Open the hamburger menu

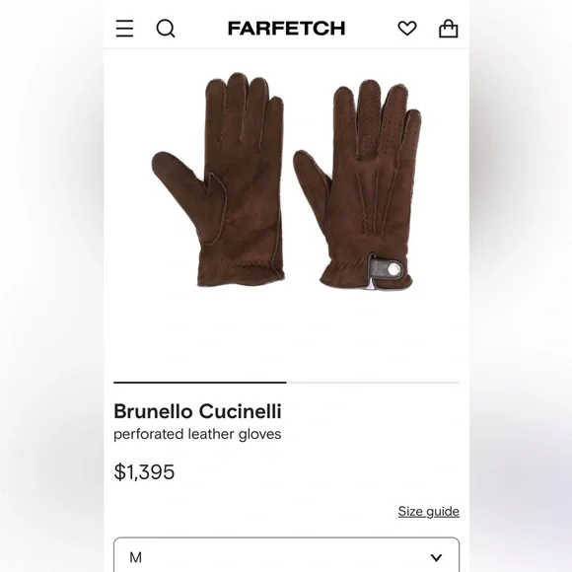124,29
